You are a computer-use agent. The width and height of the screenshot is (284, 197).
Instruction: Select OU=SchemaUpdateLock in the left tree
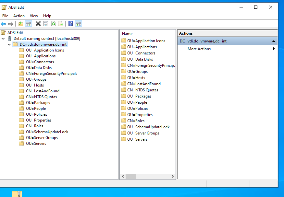pyautogui.click(x=47, y=132)
